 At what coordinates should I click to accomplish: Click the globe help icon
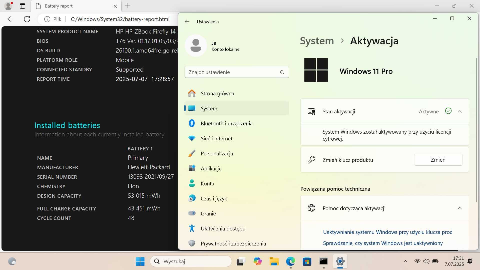(x=311, y=208)
